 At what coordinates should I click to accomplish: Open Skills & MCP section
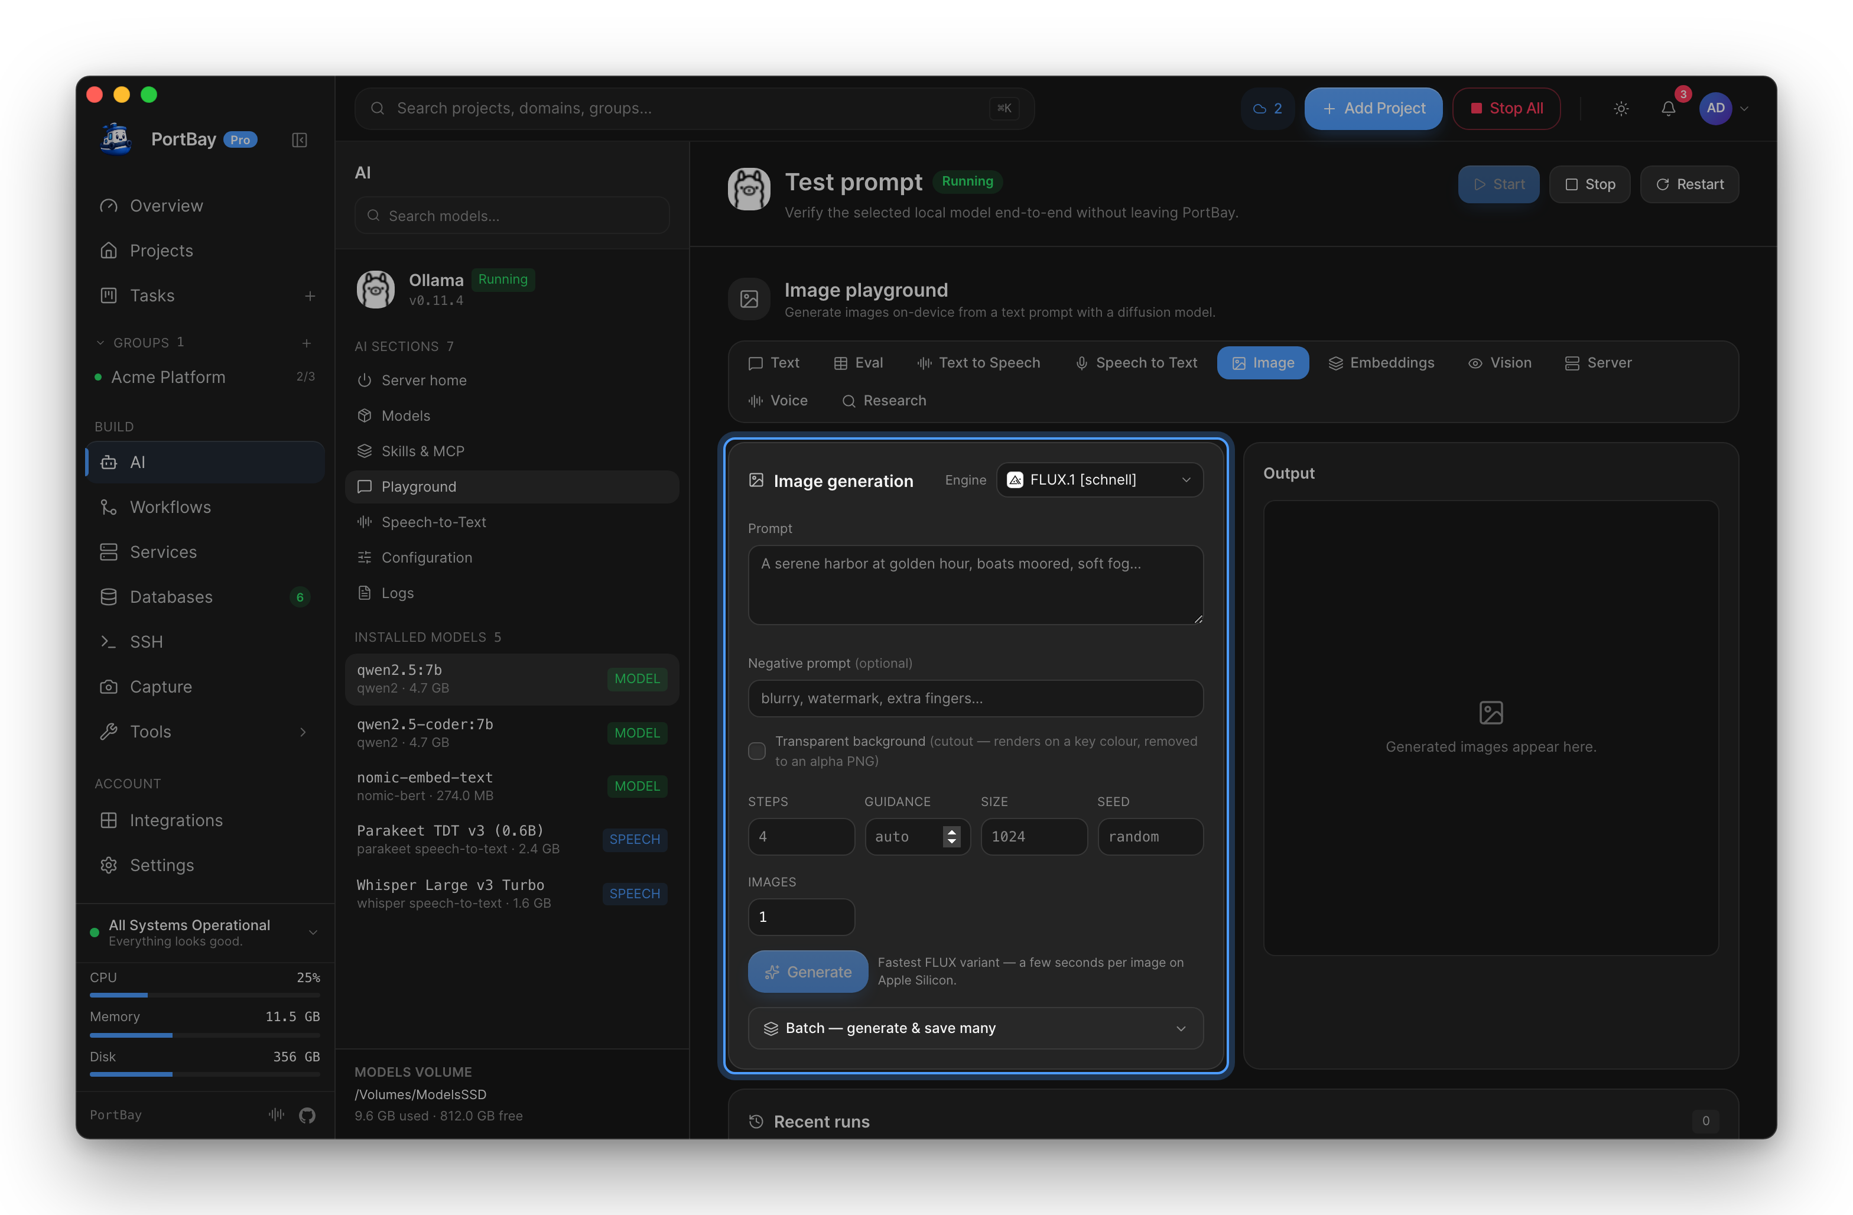pyautogui.click(x=512, y=451)
